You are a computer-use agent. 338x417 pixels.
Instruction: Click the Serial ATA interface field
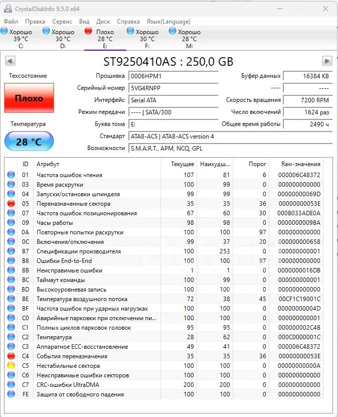click(173, 100)
